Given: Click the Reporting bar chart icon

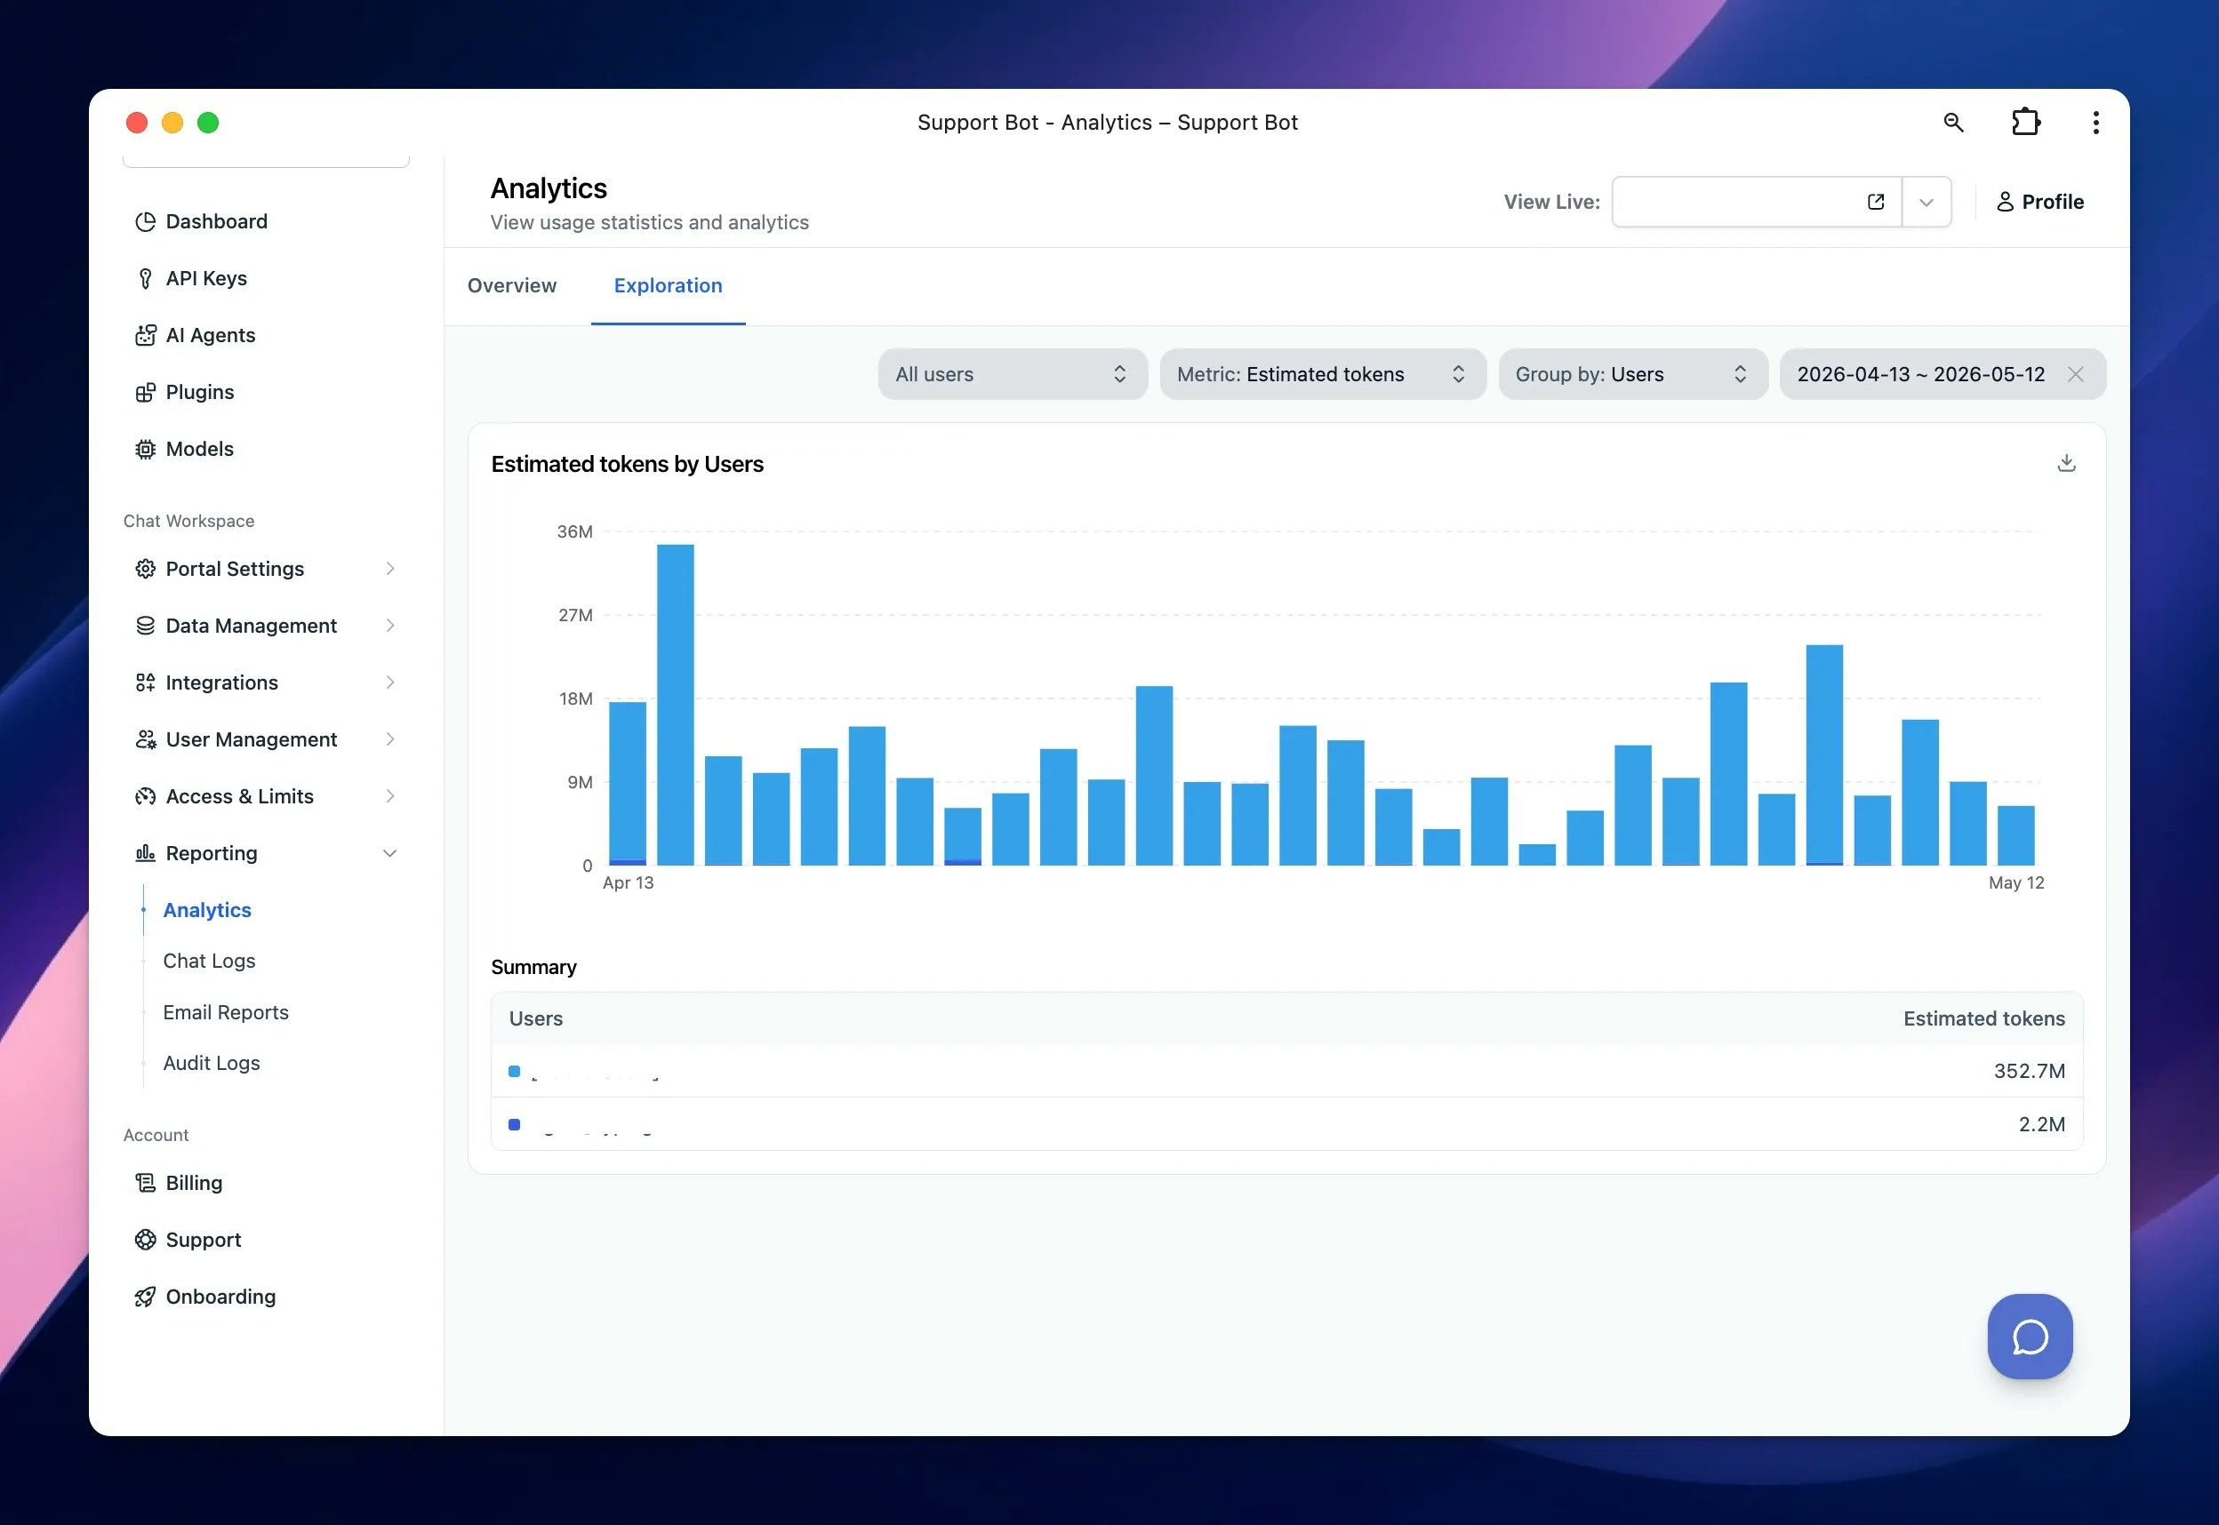Looking at the screenshot, I should [145, 853].
